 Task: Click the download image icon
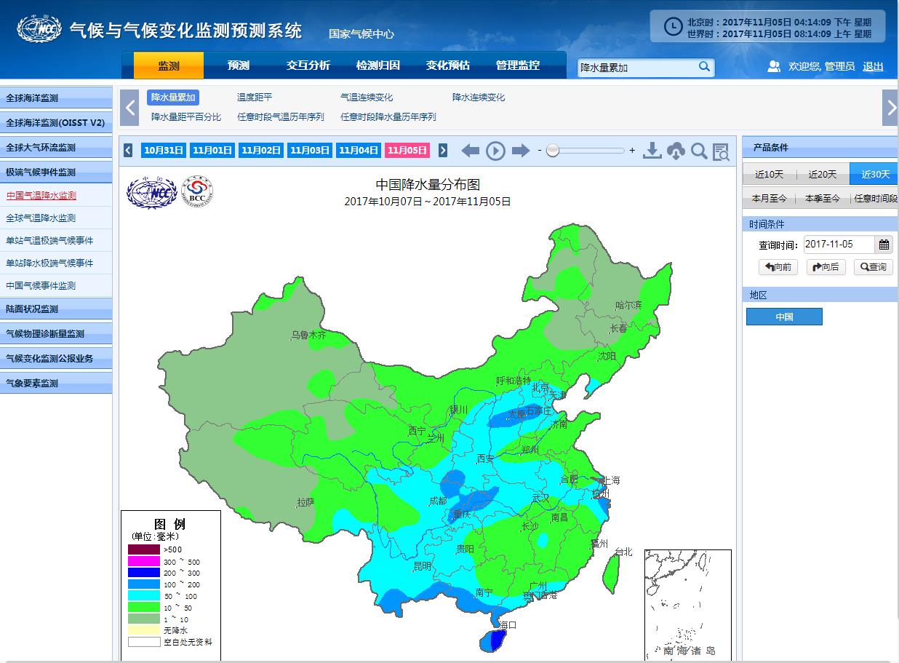point(652,151)
